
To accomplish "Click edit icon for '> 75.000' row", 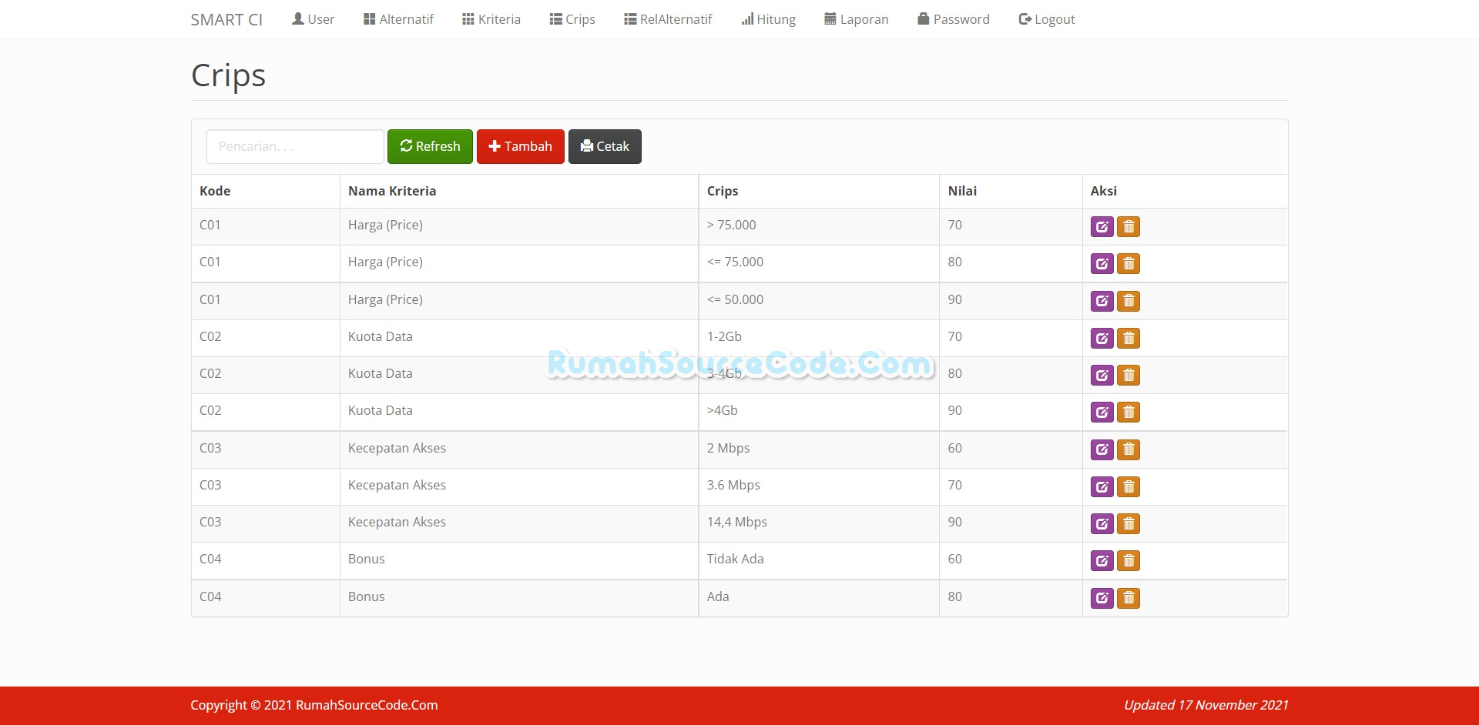I will (1102, 227).
